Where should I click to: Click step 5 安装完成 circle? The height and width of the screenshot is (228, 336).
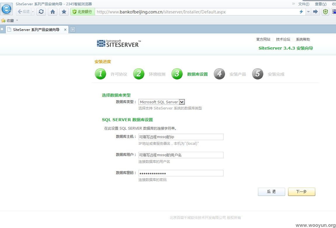pyautogui.click(x=258, y=74)
